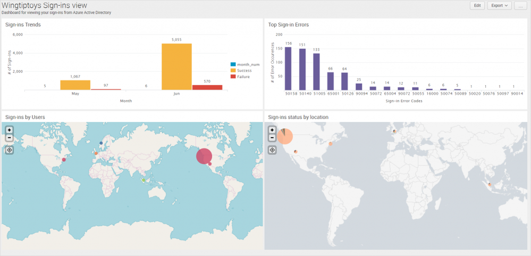This screenshot has width=531, height=256.
Task: Click the error code 65001 bar
Action: pos(331,81)
